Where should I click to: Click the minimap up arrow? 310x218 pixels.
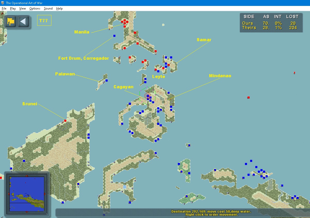pos(27,176)
